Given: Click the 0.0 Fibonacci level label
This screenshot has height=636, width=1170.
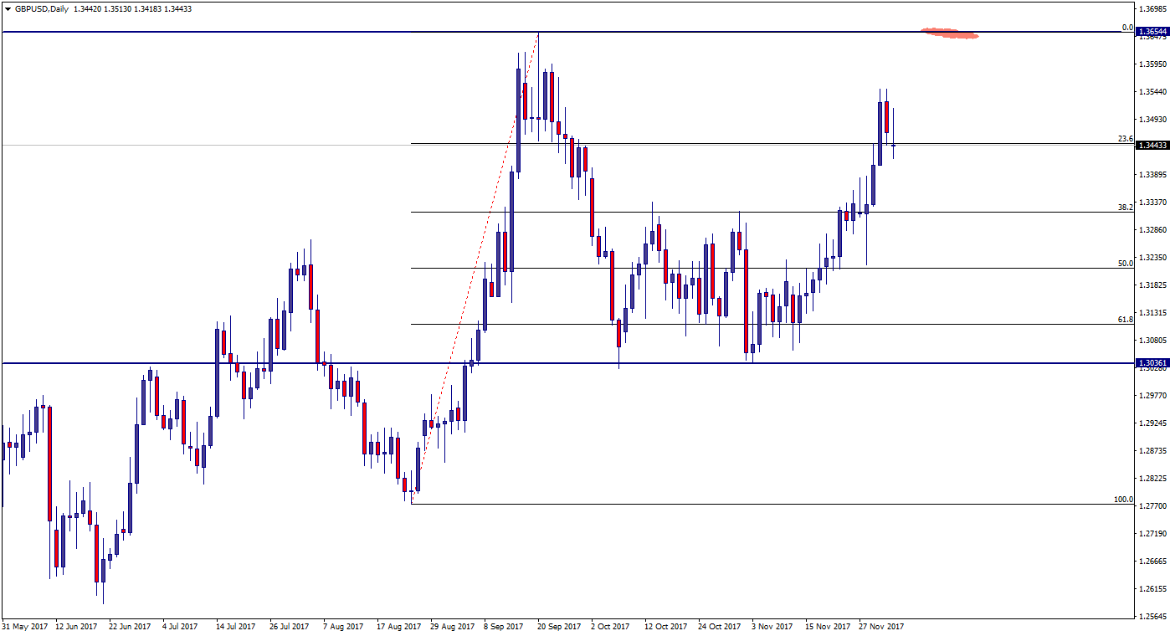Looking at the screenshot, I should [1126, 28].
